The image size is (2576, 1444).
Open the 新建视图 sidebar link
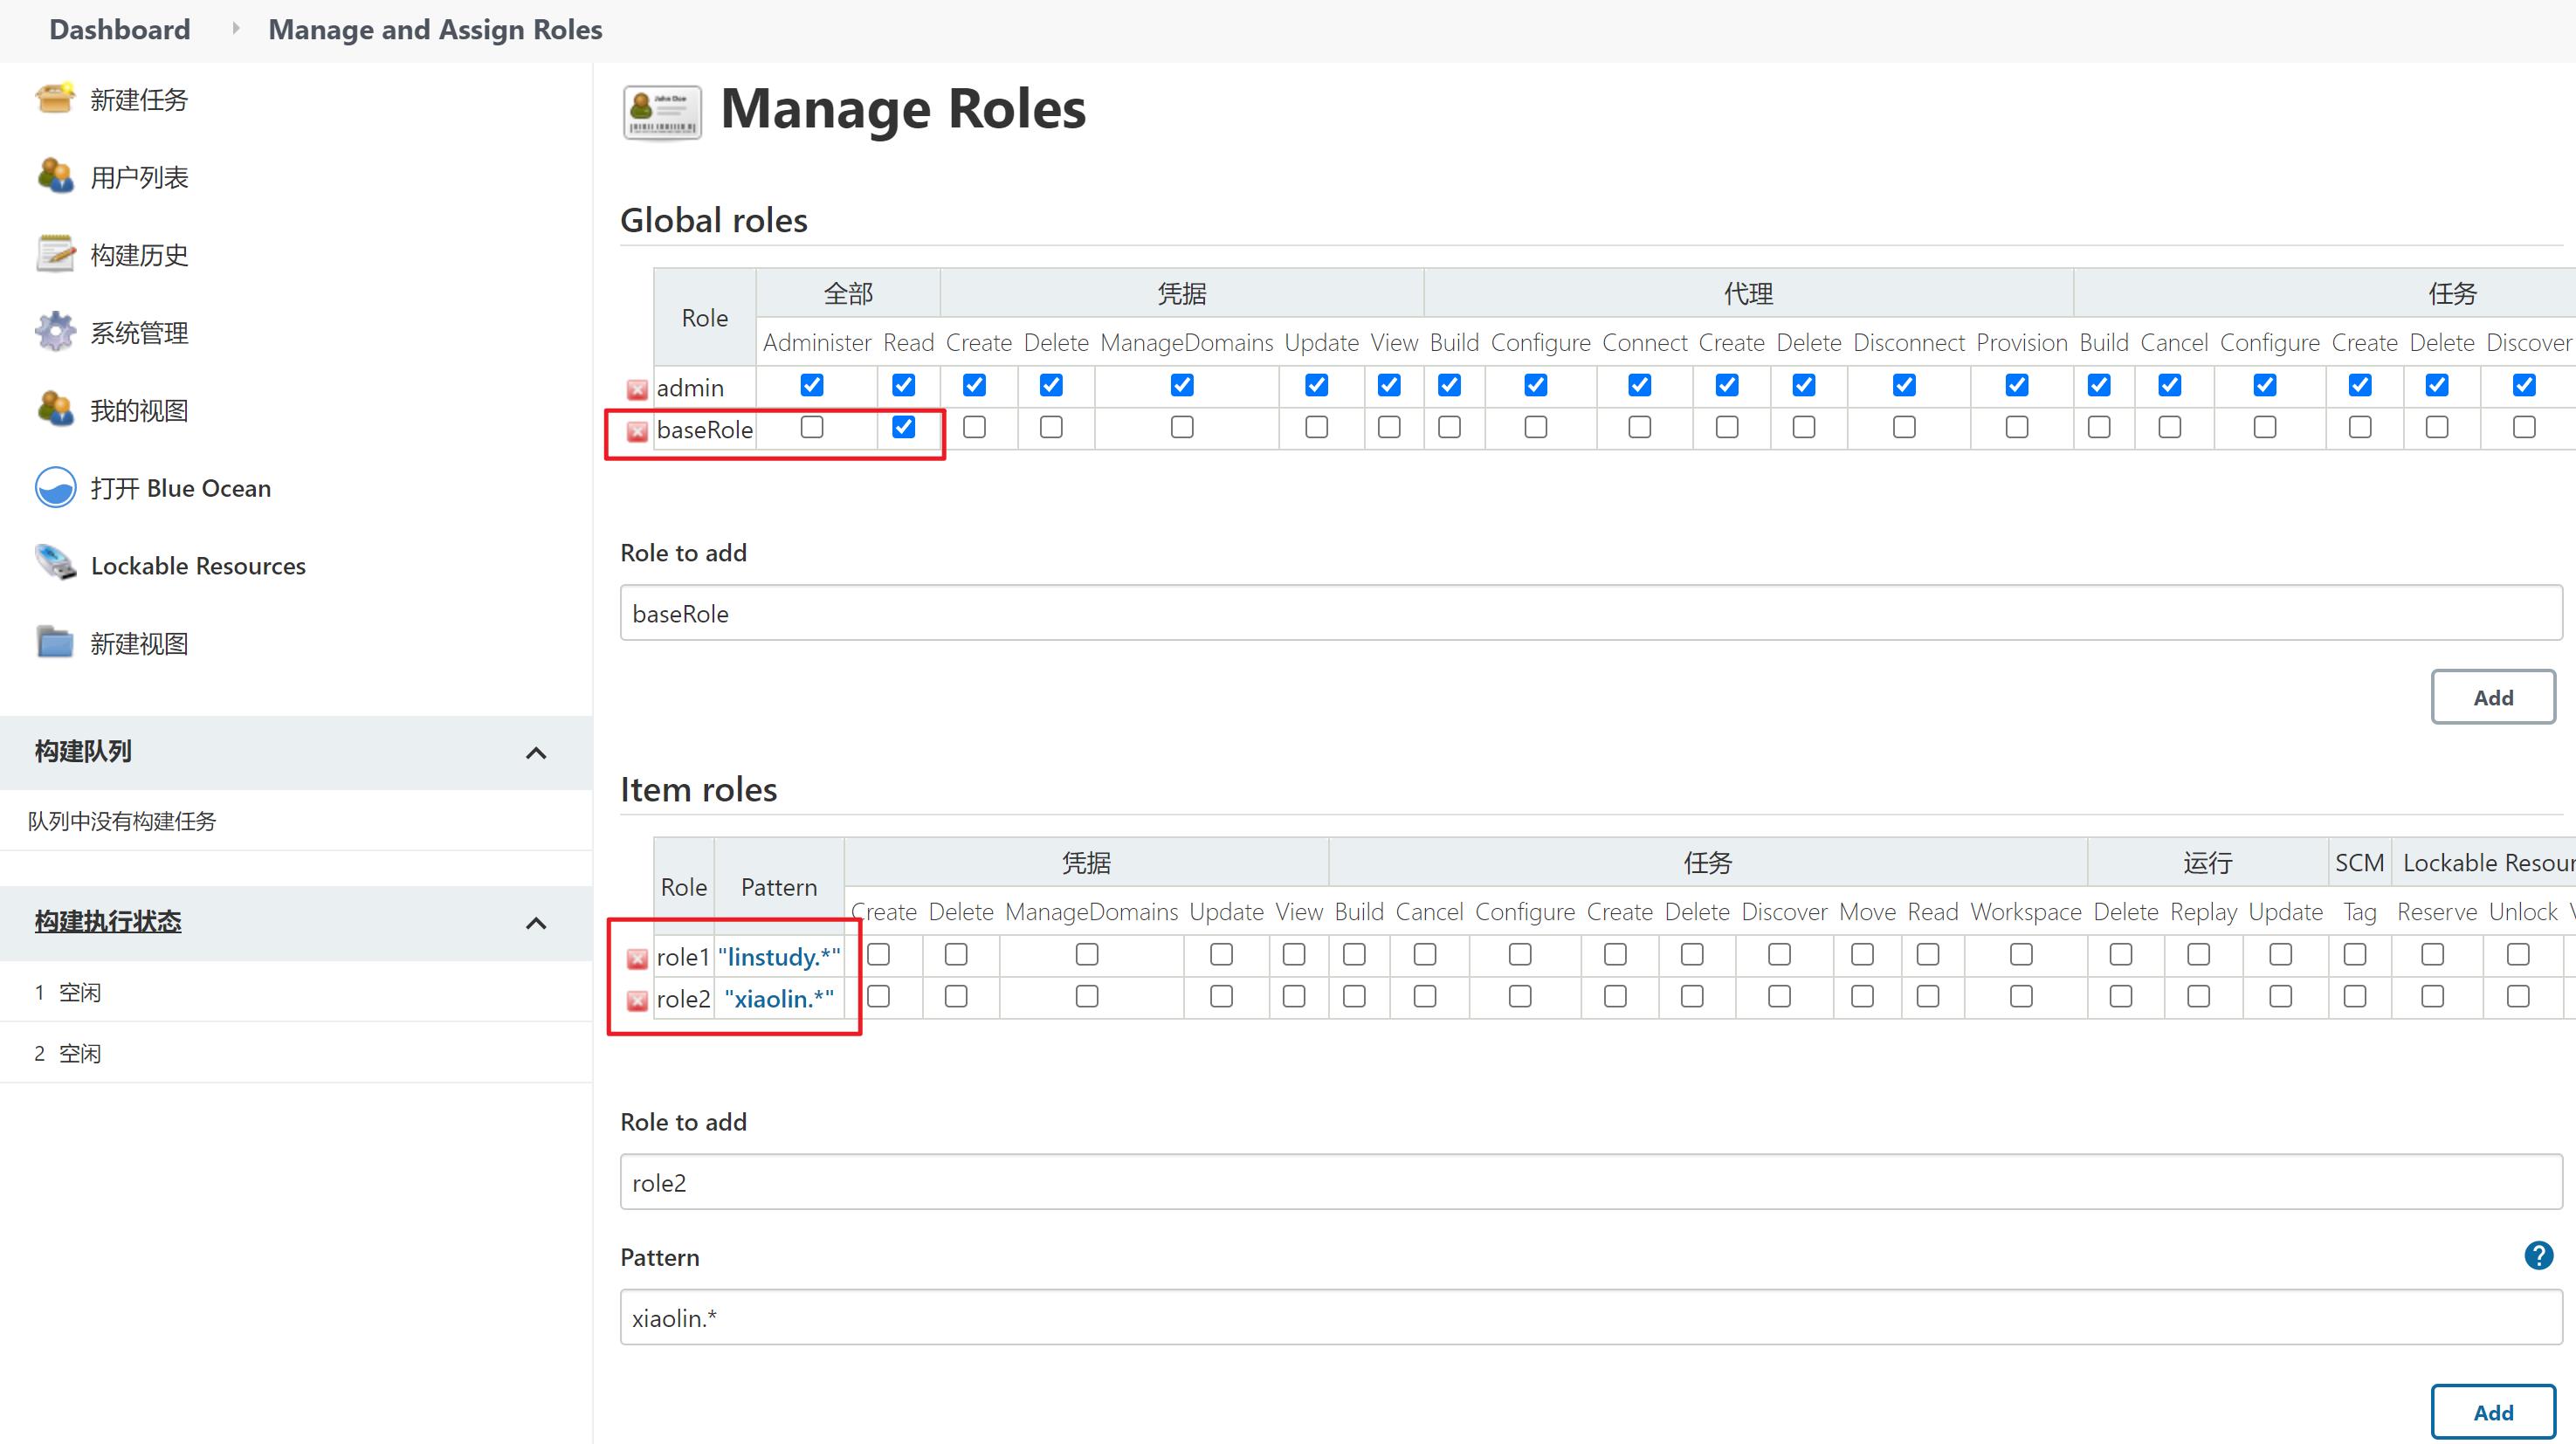tap(139, 644)
